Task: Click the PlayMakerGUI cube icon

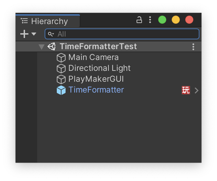Action: (61, 79)
